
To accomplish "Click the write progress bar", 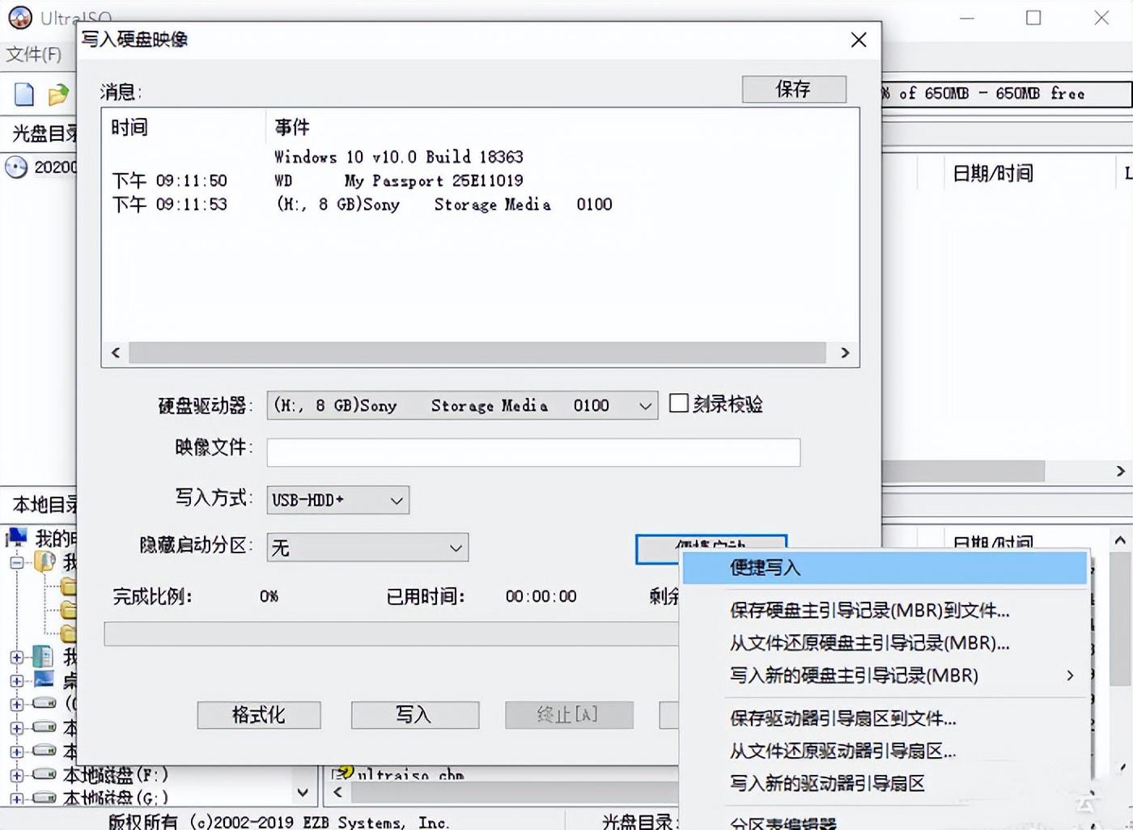I will pyautogui.click(x=391, y=633).
